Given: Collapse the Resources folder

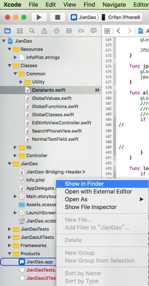Looking at the screenshot, I should pos(10,49).
